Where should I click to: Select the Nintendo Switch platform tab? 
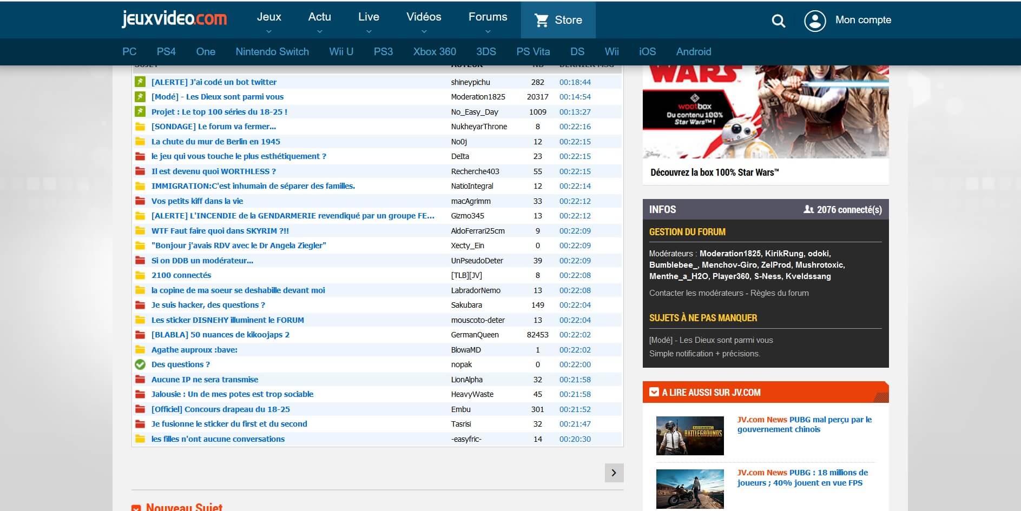[272, 51]
